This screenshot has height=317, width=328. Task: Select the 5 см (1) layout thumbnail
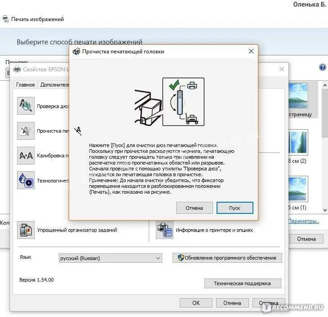(x=298, y=189)
